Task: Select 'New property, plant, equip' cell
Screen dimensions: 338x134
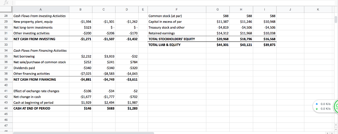Action: pos(41,22)
